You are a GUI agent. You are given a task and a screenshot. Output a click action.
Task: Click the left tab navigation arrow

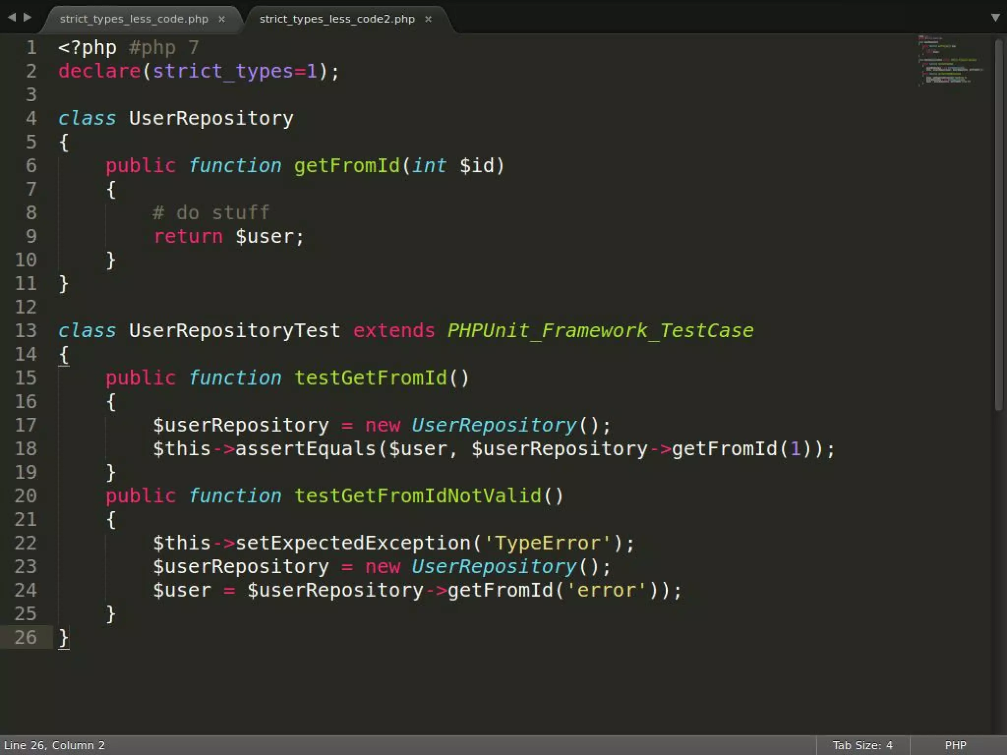12,18
